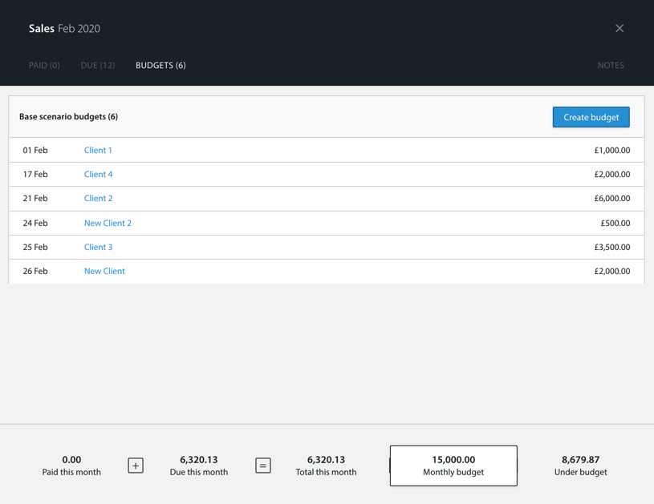
Task: Select the 01 Feb date cell
Action: (38, 150)
